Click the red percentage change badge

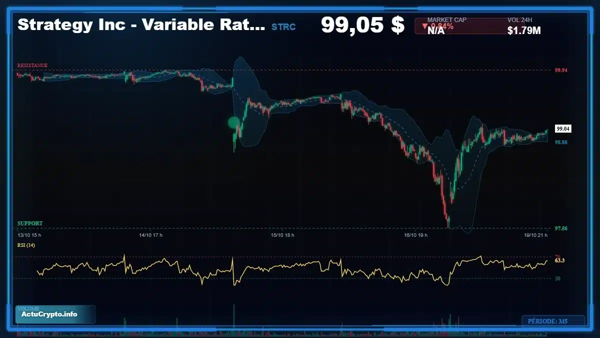coord(461,27)
